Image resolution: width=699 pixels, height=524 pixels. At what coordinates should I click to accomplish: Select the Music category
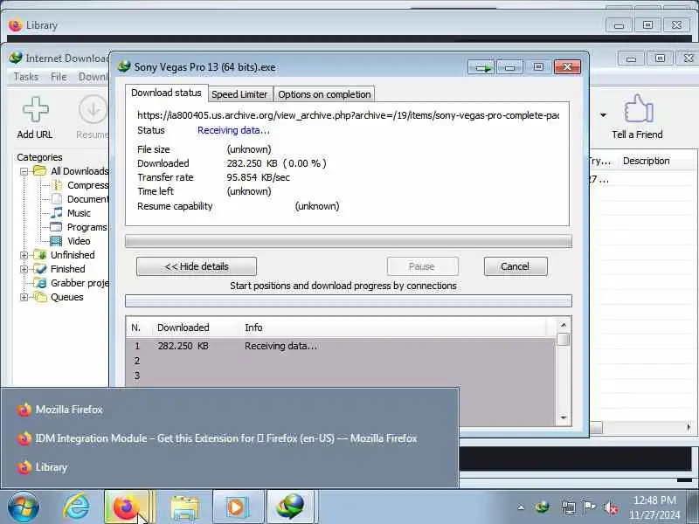[71, 213]
